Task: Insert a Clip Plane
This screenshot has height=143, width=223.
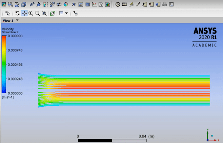Action: pyautogui.click(x=59, y=4)
